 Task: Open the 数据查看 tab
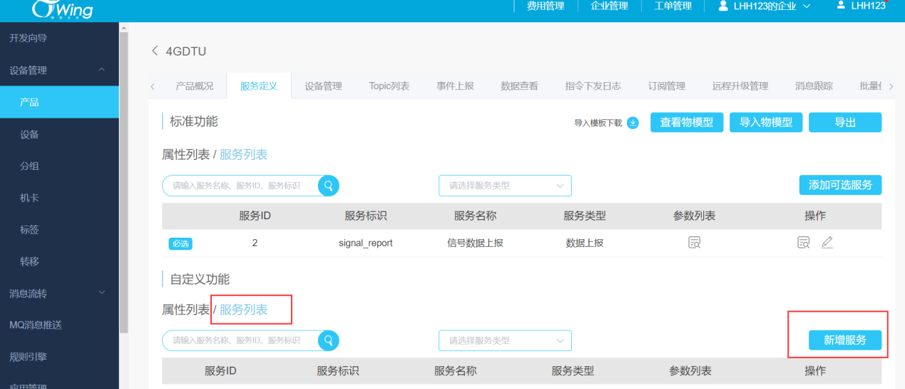coord(519,86)
